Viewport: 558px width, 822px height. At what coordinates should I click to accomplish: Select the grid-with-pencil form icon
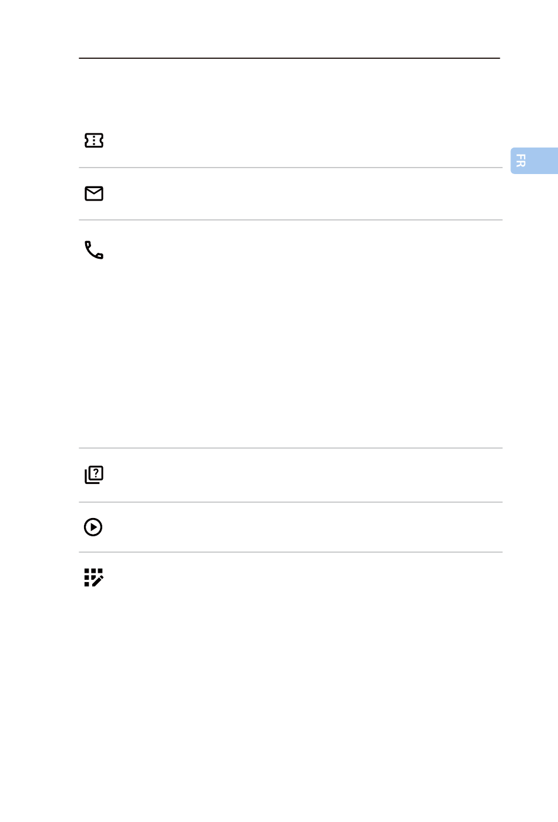94,577
